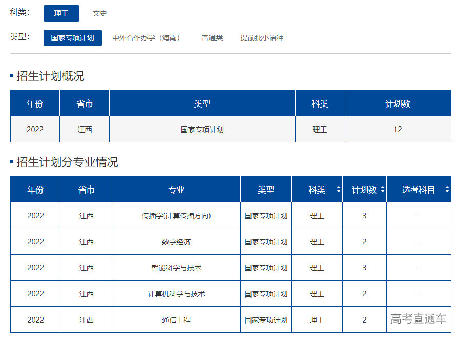This screenshot has height=339, width=461.
Task: Select the 计算机科学与技术 major cell
Action: [175, 293]
